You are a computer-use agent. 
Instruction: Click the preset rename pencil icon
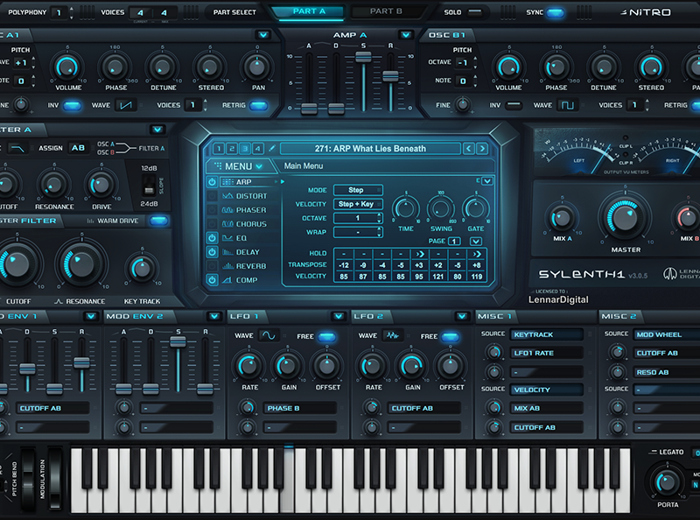272,148
